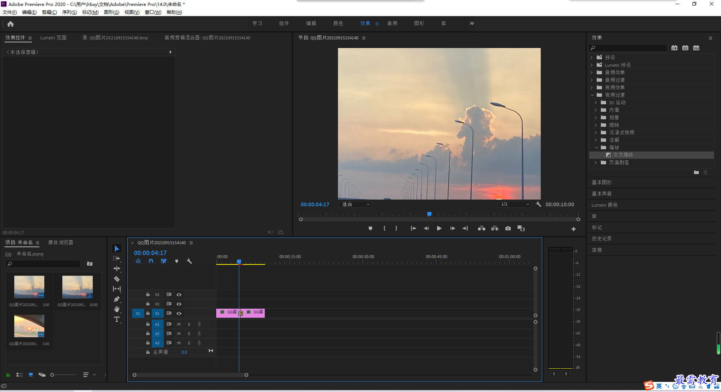Image resolution: width=721 pixels, height=392 pixels.
Task: Select the Type tool
Action: (117, 319)
